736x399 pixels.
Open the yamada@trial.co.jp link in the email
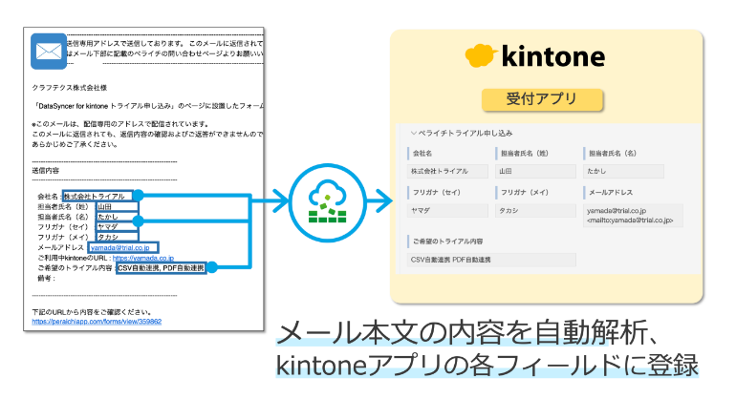tap(120, 247)
